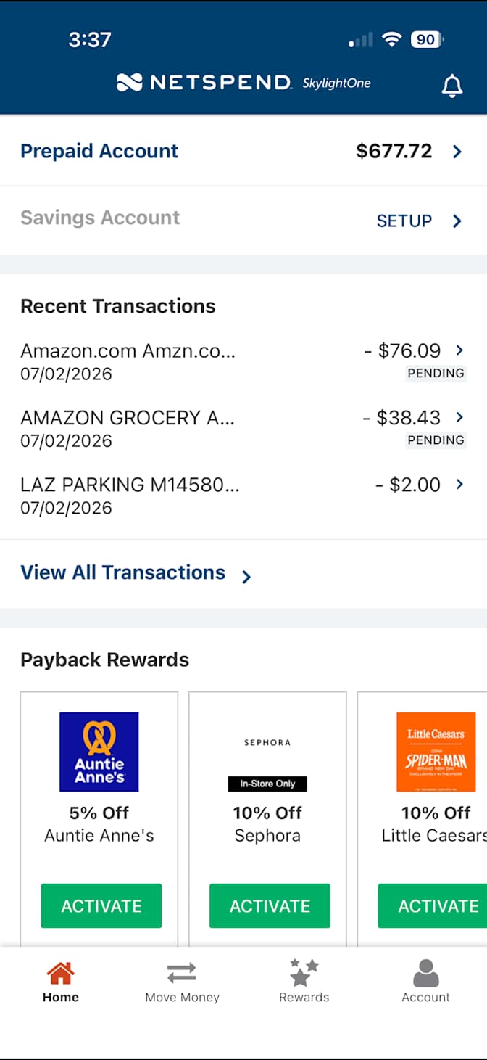This screenshot has height=1060, width=487.
Task: Activate the Little Caesars 10% Off reward
Action: pos(433,905)
